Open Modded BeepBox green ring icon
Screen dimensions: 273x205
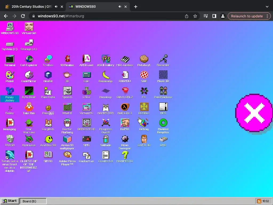point(163,126)
